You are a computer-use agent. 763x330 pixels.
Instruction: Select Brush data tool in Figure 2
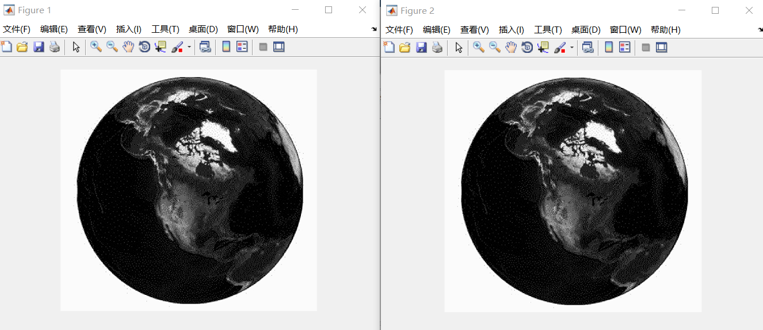[x=560, y=47]
